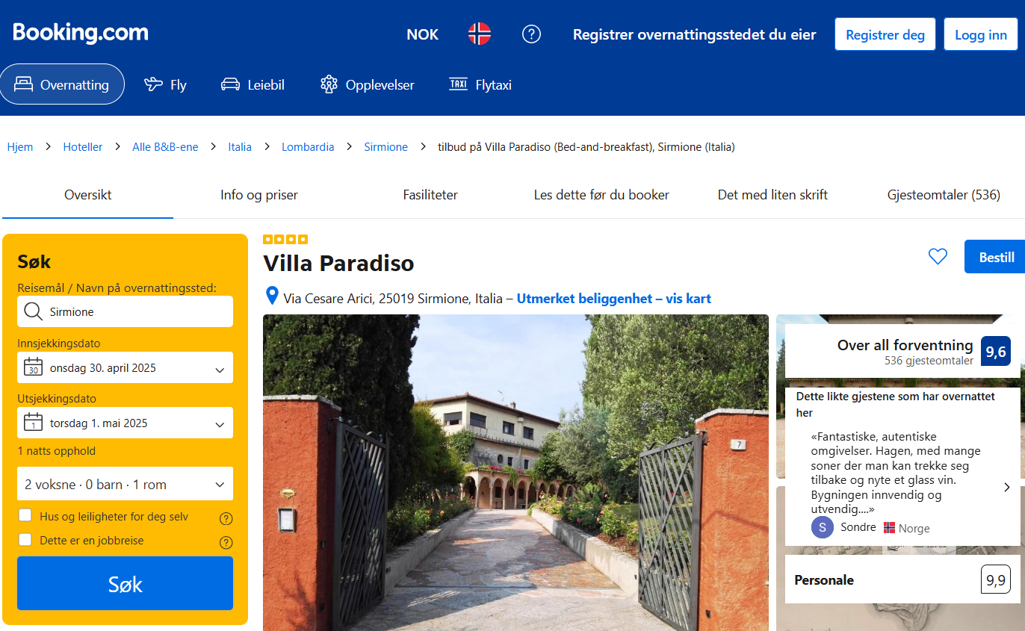Show info for 'Dette er en jobbreise'
The image size is (1025, 631).
226,542
